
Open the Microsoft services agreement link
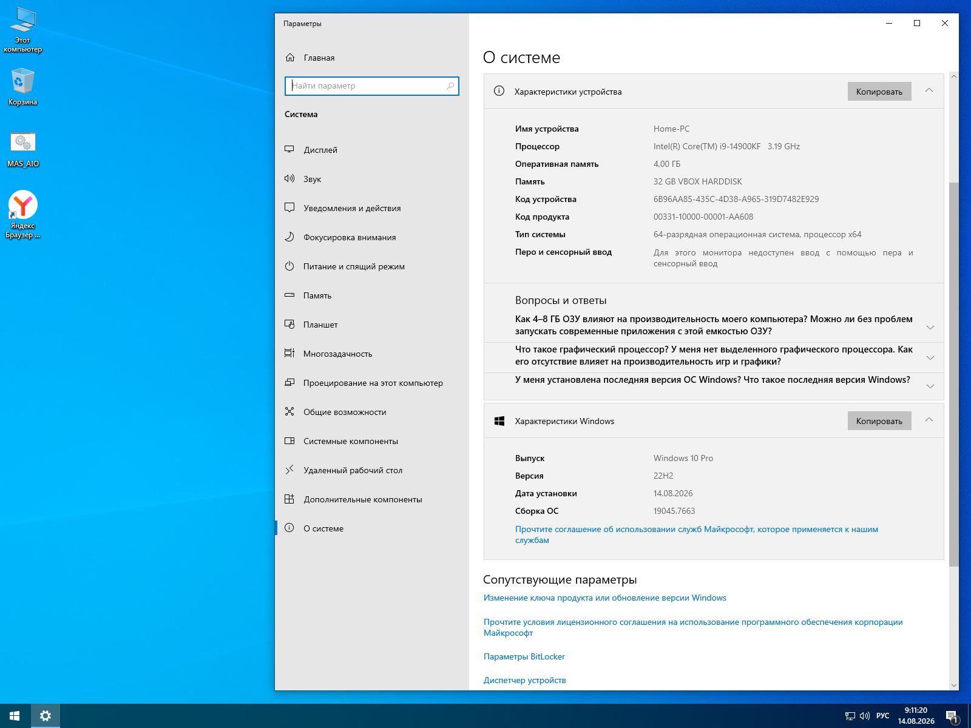(x=697, y=534)
